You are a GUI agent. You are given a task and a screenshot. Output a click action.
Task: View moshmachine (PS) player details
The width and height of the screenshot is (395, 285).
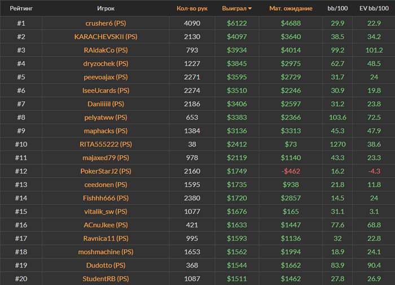click(106, 252)
